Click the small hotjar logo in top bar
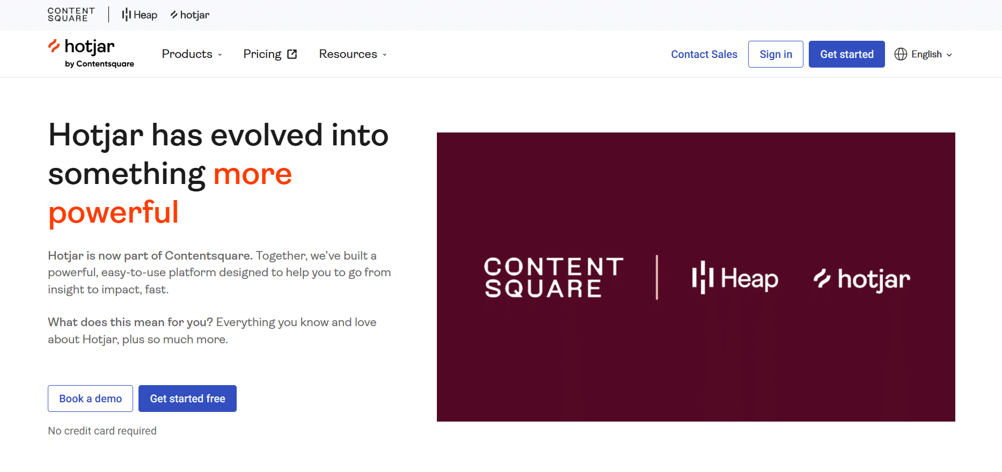The height and width of the screenshot is (472, 1002). click(x=190, y=15)
